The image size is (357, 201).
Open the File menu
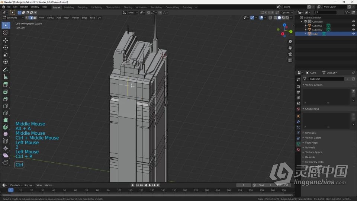(x=9, y=7)
